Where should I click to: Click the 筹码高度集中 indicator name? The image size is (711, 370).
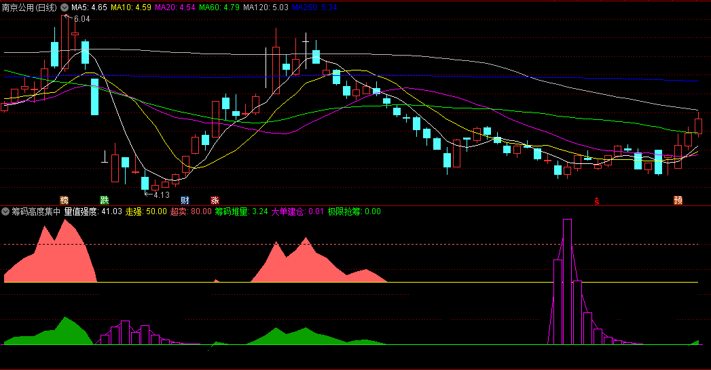[x=36, y=211]
